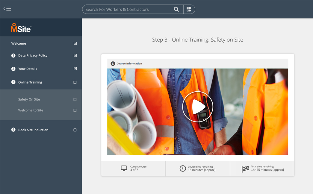Click the MSite logo
This screenshot has width=313, height=194.
(21, 28)
